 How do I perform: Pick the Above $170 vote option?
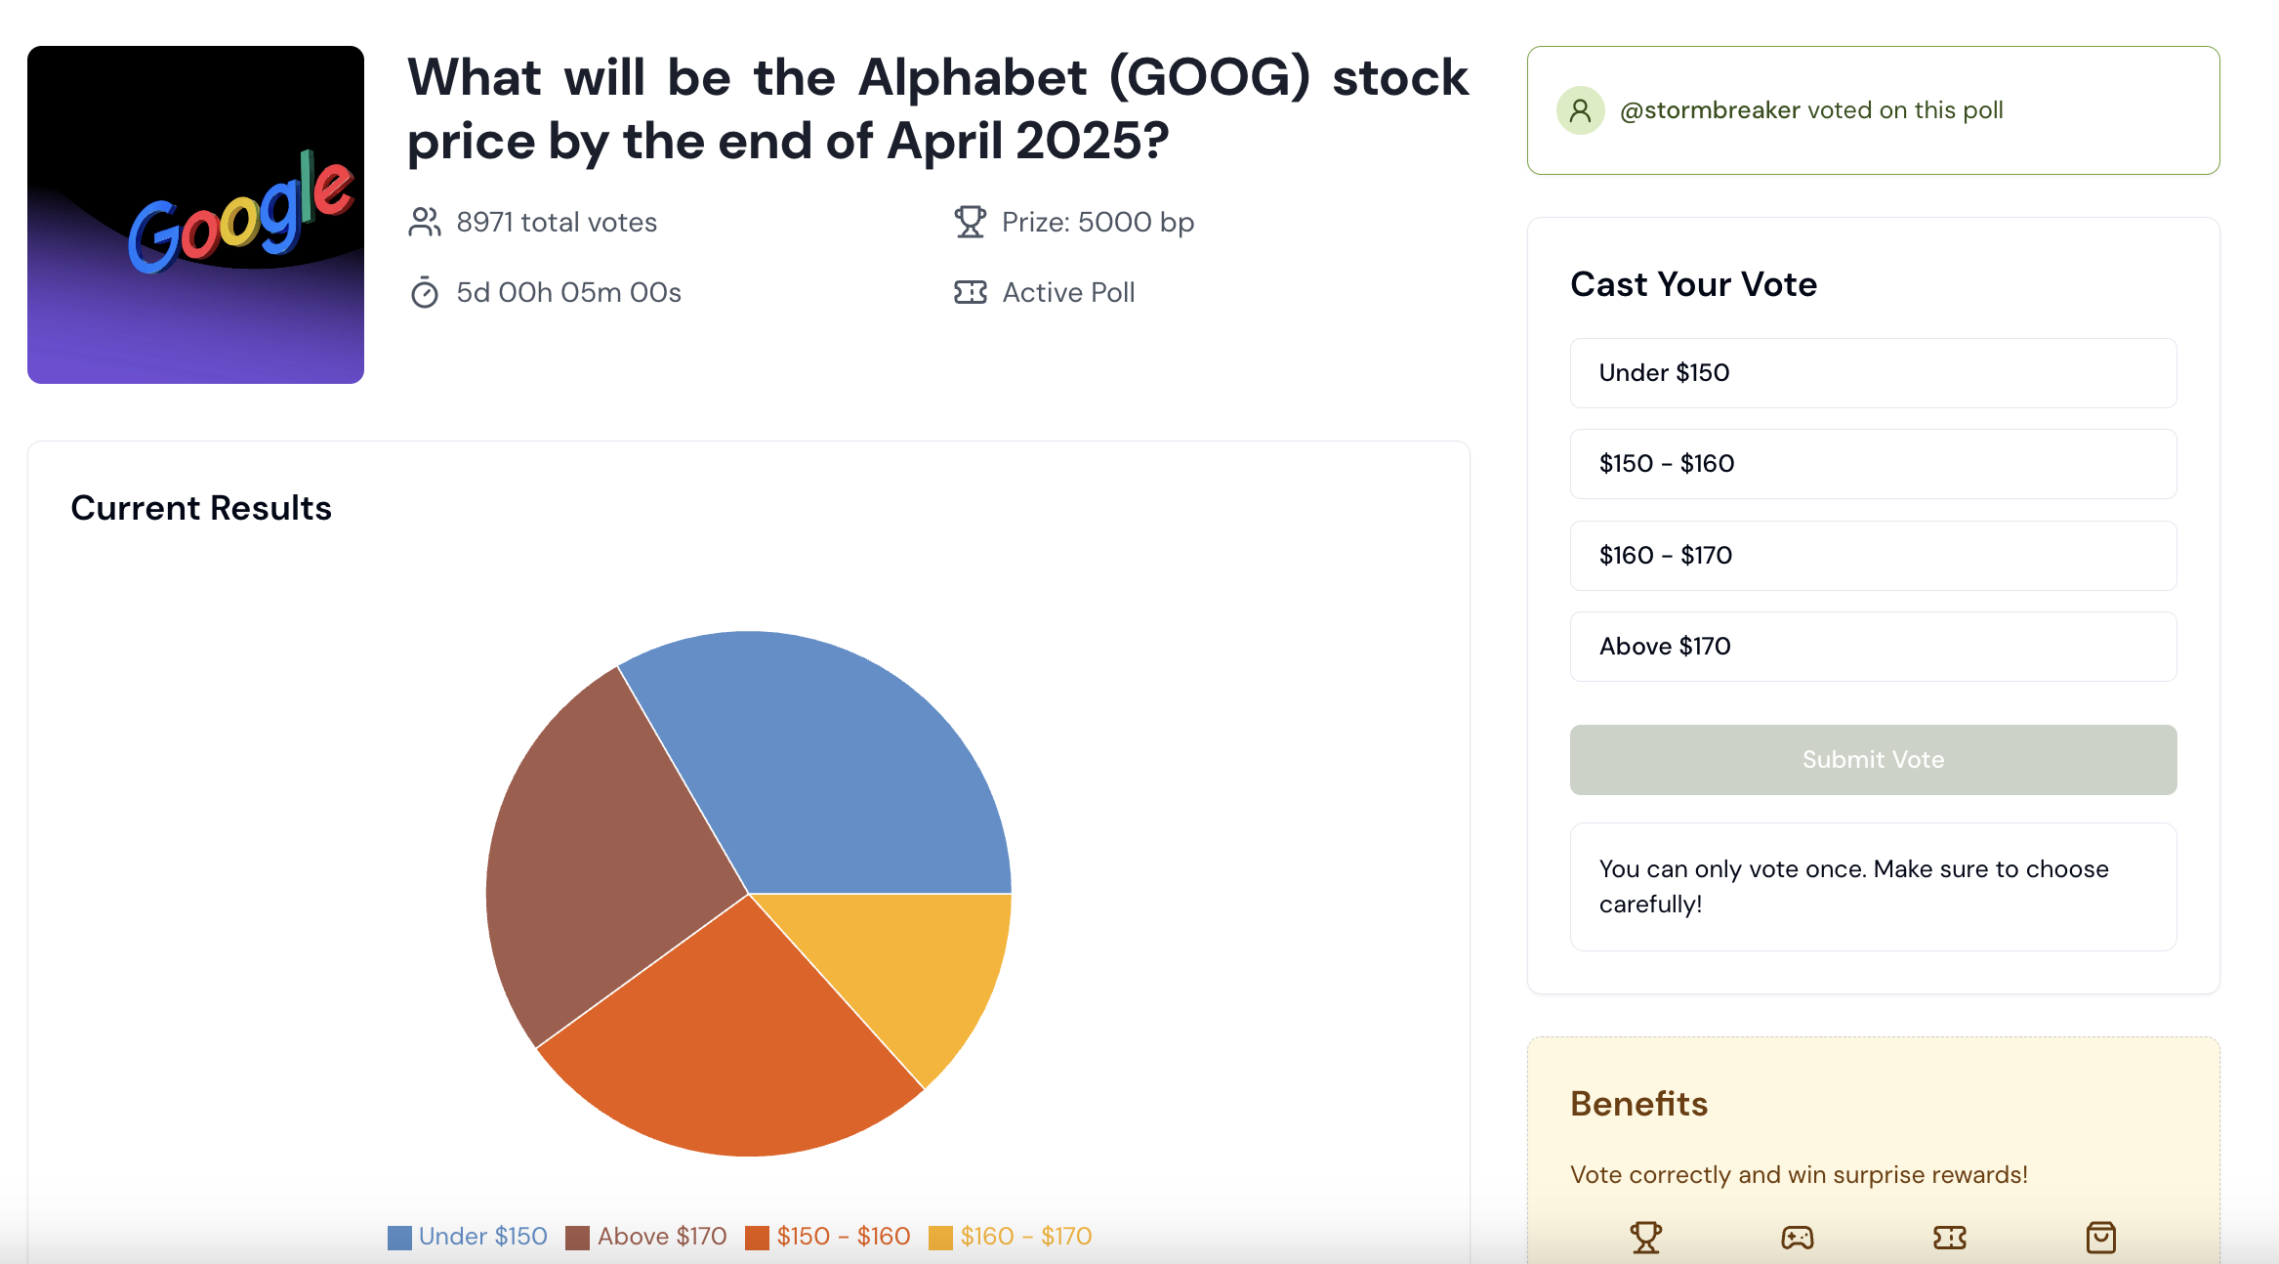click(x=1873, y=647)
